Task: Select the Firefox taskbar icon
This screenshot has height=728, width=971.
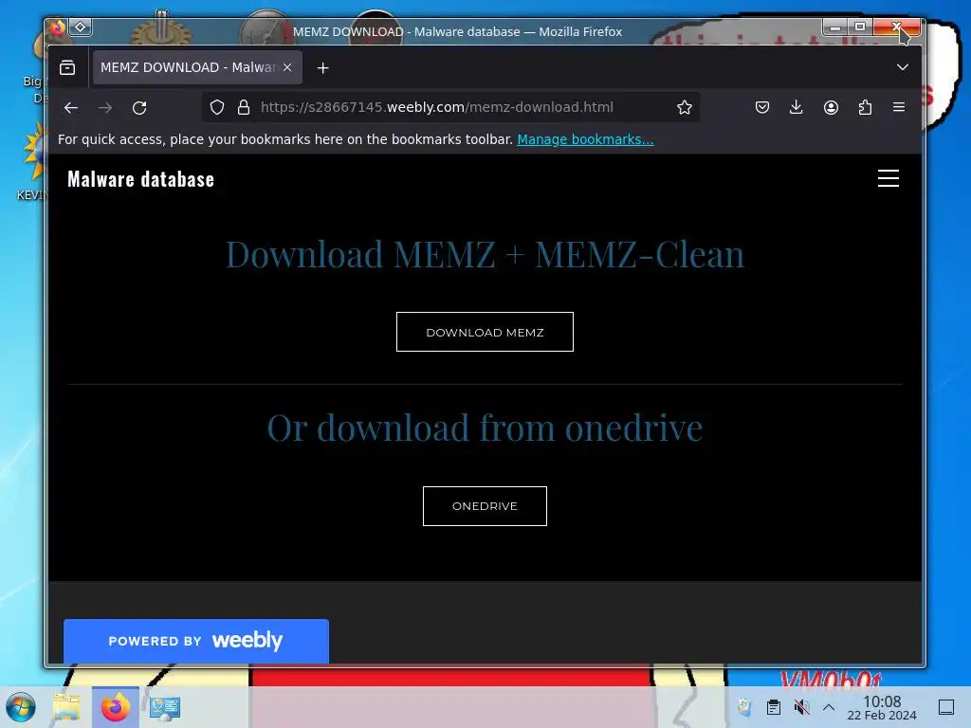Action: [x=116, y=707]
